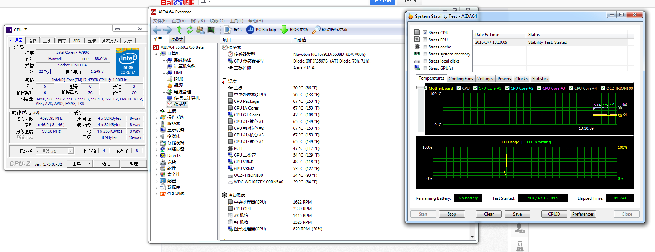This screenshot has width=655, height=252.
Task: Click the 处理器 #1 selector in CPU-Z
Action: [x=55, y=151]
